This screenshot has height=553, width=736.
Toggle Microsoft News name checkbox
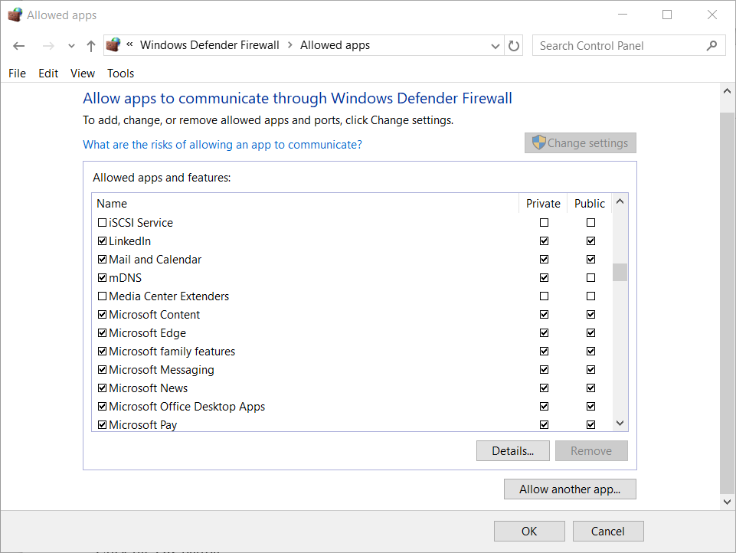(x=102, y=388)
